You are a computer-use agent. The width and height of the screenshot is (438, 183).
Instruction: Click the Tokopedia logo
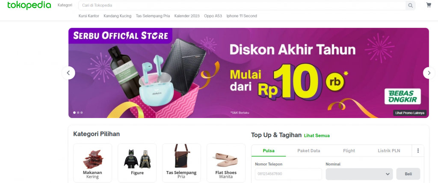coord(29,5)
